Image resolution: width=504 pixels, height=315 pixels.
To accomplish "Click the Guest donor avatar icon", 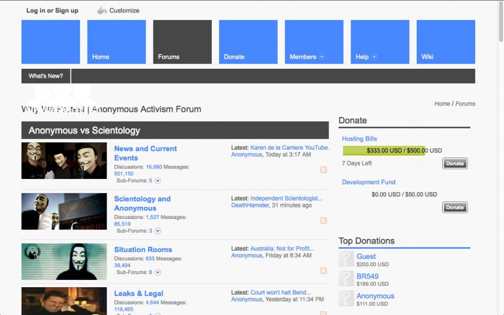I will point(346,259).
